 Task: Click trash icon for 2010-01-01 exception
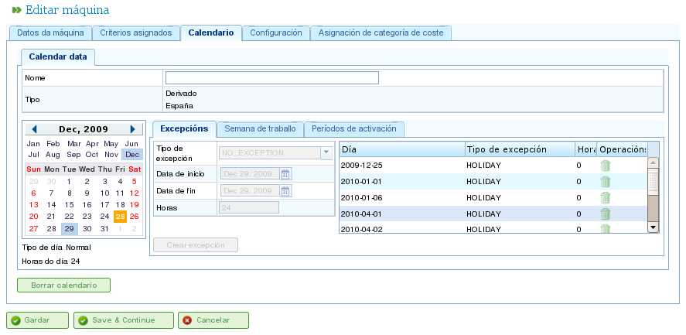(606, 181)
